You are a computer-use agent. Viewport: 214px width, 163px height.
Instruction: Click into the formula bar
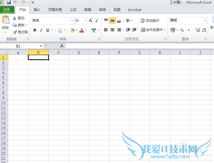pyautogui.click(x=140, y=46)
